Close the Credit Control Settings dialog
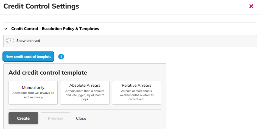The image size is (260, 134). click(251, 6)
